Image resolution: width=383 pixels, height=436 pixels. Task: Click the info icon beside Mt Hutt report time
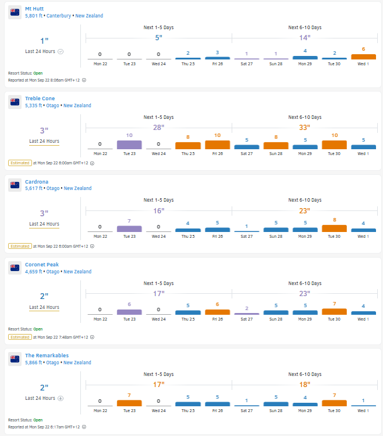click(x=84, y=80)
